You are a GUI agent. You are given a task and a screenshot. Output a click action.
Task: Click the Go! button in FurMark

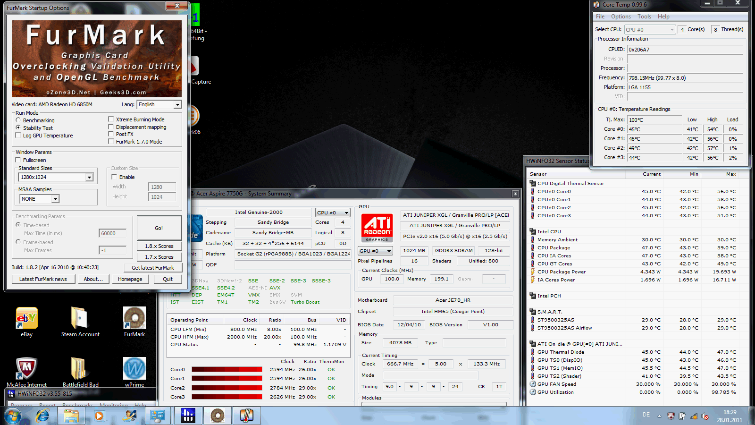[159, 228]
